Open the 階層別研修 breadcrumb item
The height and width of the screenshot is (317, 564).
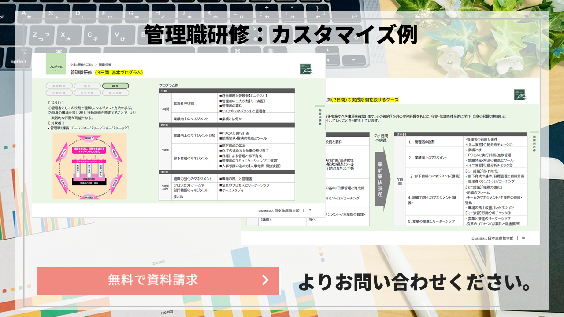click(105, 65)
